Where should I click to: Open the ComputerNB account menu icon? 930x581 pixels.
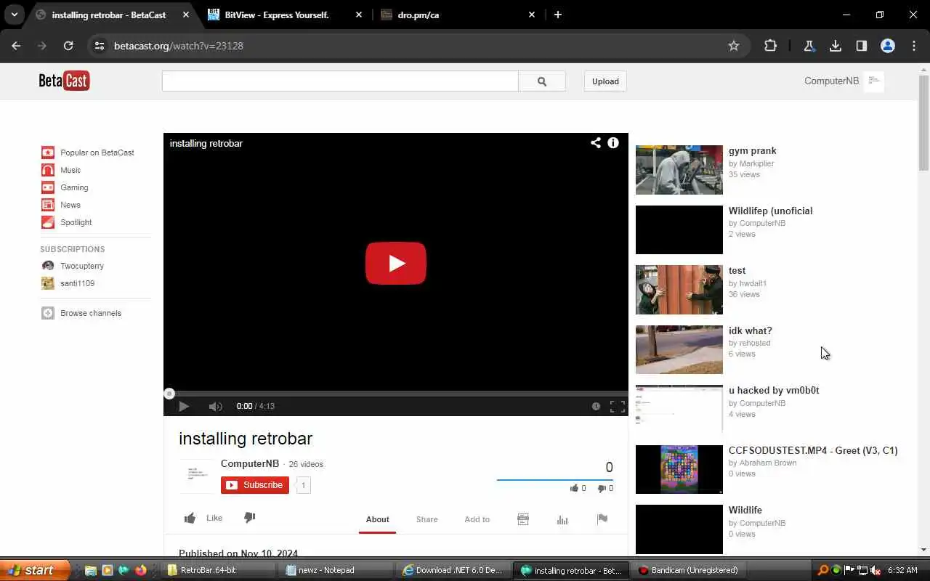[x=874, y=81]
